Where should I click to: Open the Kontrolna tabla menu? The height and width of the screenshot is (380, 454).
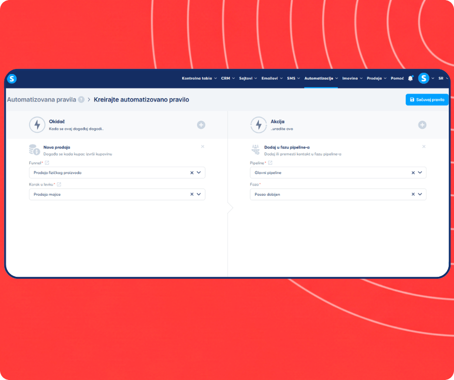point(199,79)
